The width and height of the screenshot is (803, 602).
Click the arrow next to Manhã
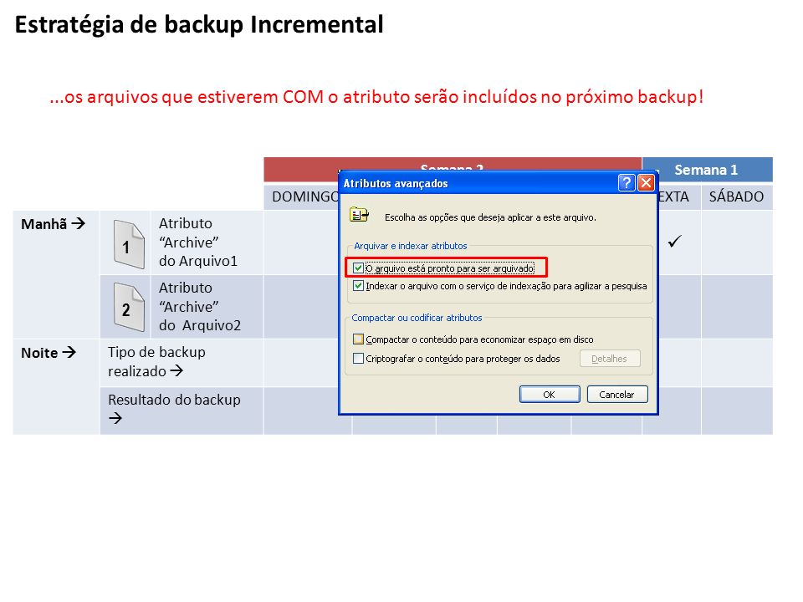click(x=79, y=223)
